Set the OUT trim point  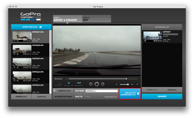point(79,83)
